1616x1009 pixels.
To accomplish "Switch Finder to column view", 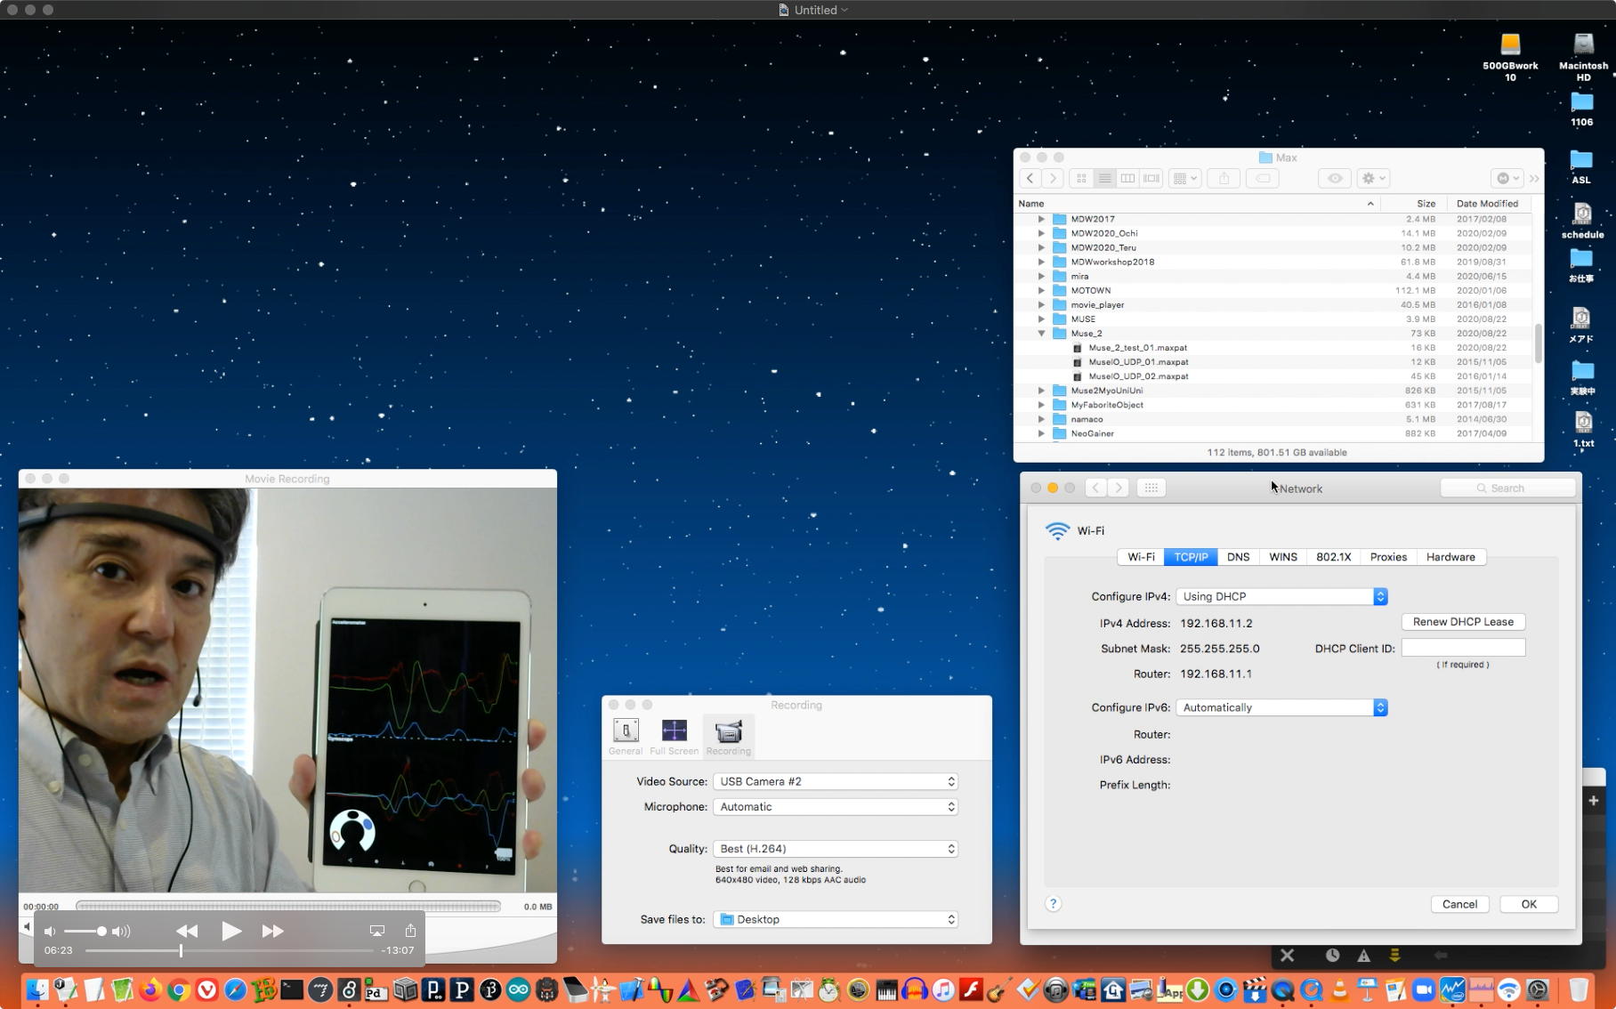I will pos(1127,178).
